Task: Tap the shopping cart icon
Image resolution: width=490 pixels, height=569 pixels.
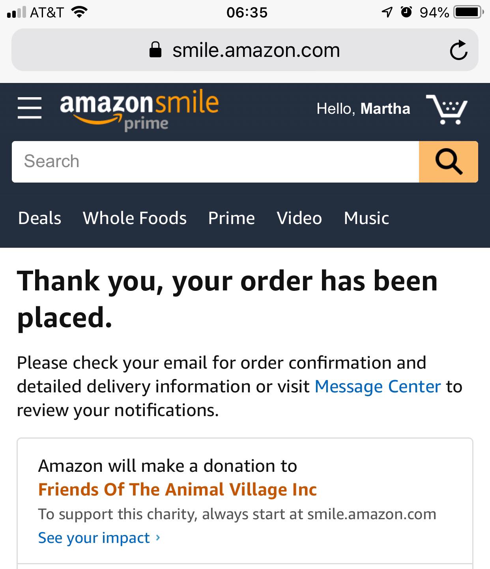Action: [447, 109]
